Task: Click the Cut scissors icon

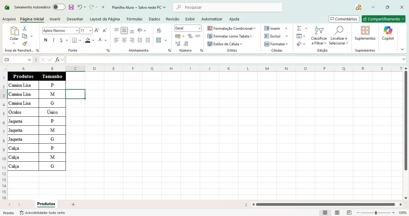Action: [25, 28]
